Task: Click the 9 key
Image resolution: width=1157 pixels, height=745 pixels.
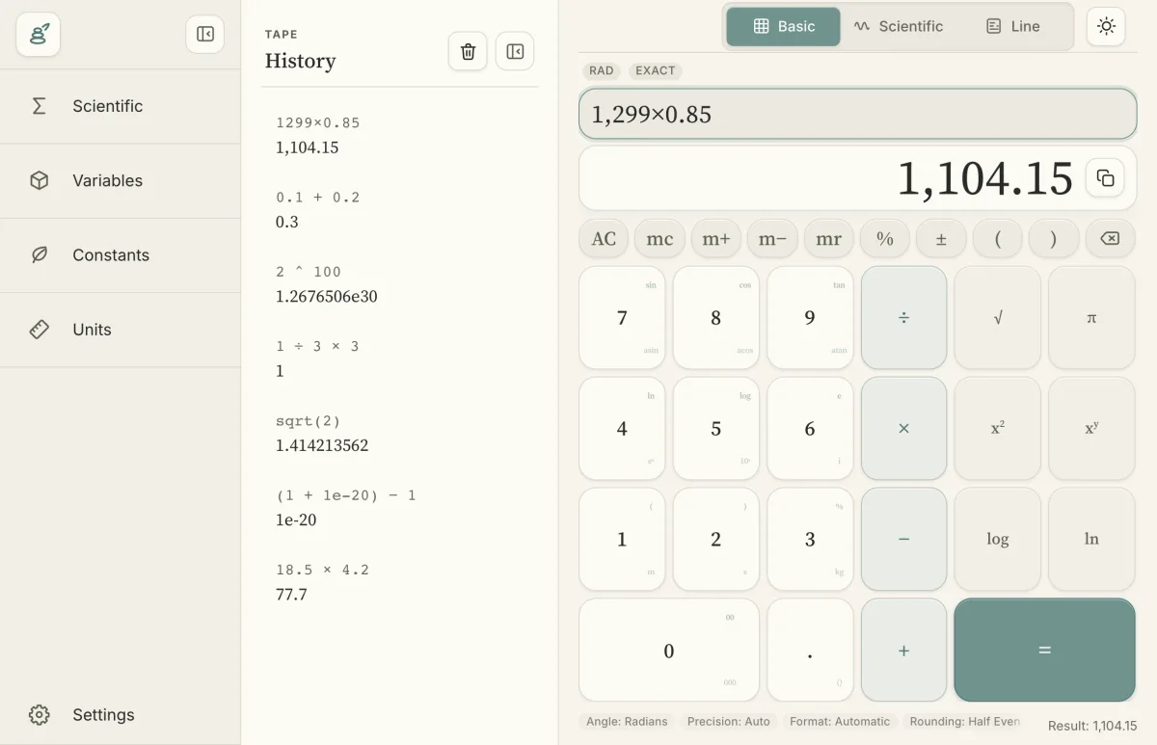Action: 810,317
